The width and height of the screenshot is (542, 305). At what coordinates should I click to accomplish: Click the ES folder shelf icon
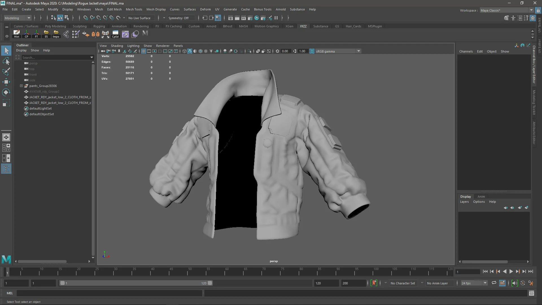coord(46,34)
